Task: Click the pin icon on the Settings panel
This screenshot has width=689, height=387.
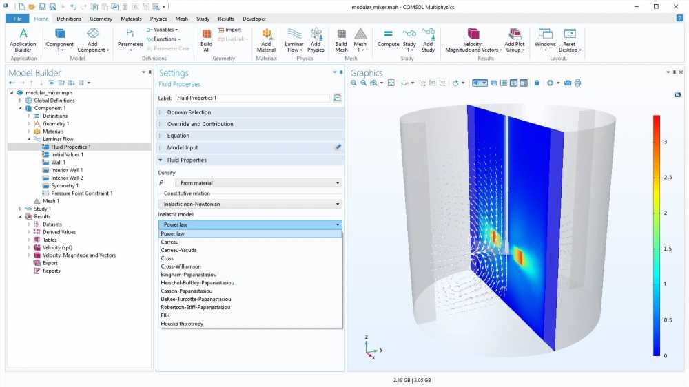Action: click(341, 72)
